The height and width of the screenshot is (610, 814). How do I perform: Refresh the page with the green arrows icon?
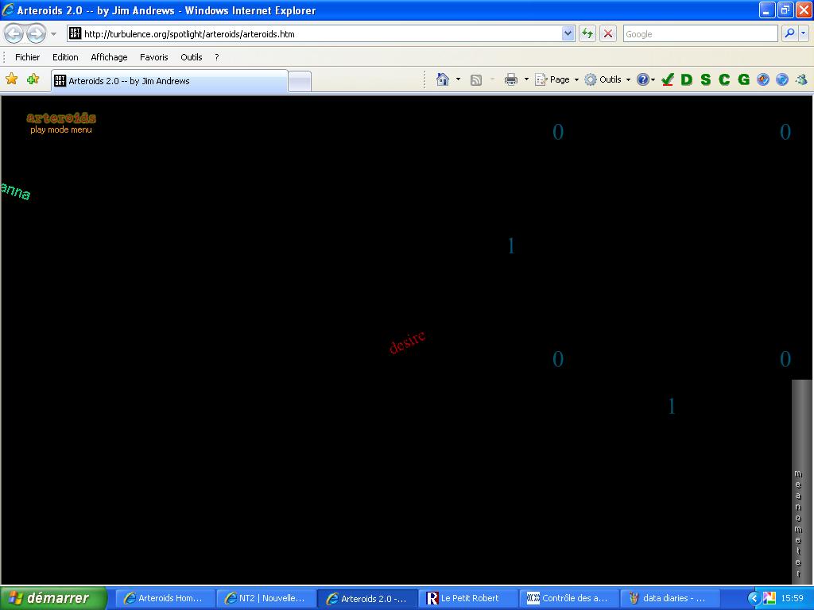[x=587, y=34]
